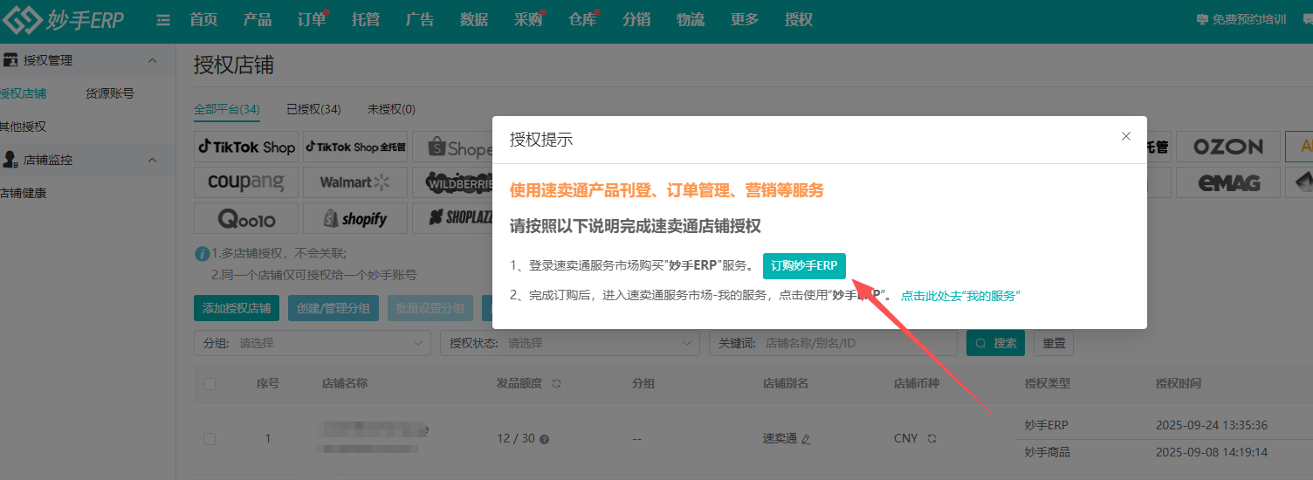Screen dimensions: 1313x480
Task: Click the 2025-09-08 14:19:14 authorization time
Action: coord(1211,452)
